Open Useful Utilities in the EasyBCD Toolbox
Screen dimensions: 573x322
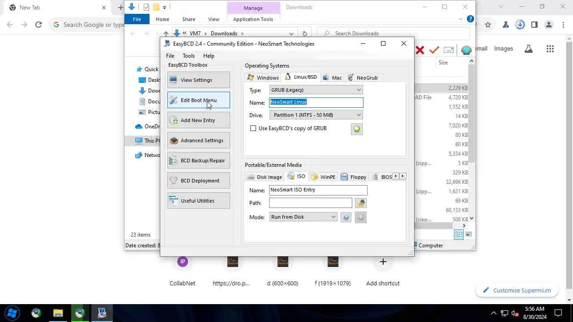(199, 201)
